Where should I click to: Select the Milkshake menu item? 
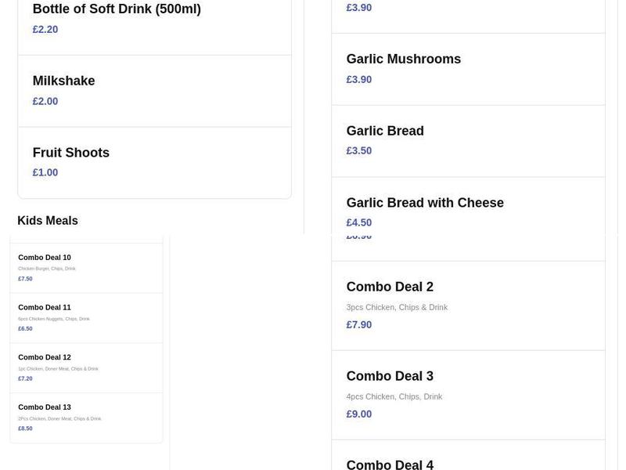63,81
